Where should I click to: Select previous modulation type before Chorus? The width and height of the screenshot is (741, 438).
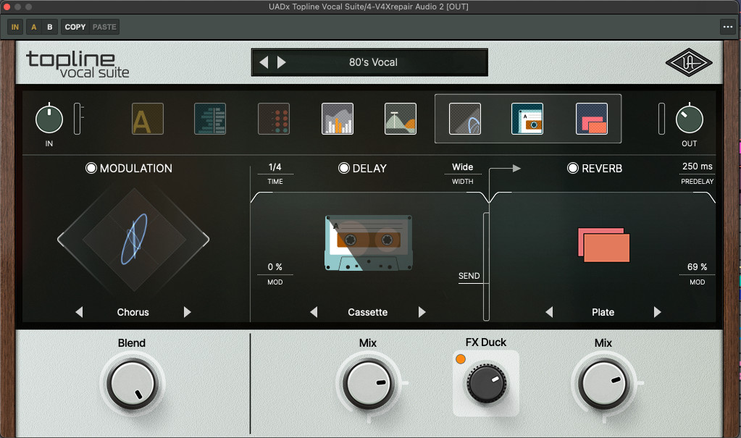pyautogui.click(x=79, y=312)
